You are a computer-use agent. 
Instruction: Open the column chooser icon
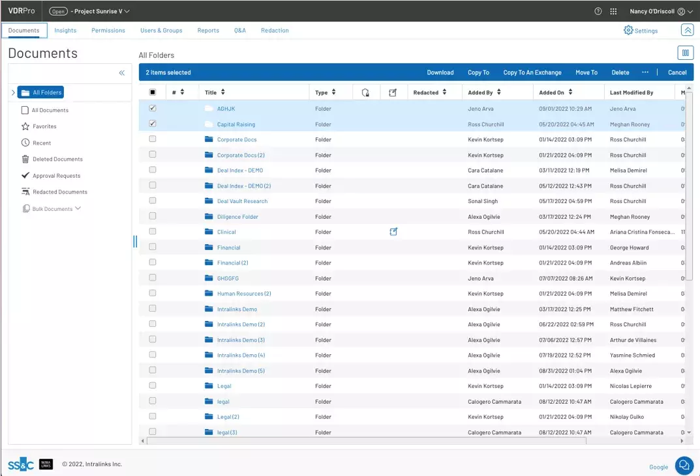[x=685, y=53]
